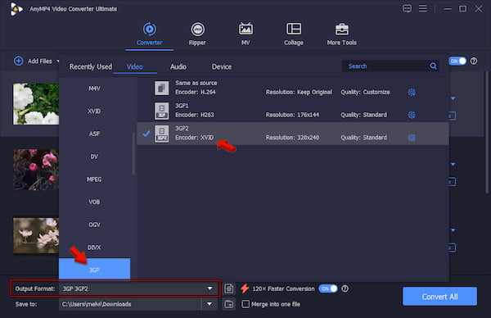Click the feedback chat icon in title bar

(x=407, y=8)
